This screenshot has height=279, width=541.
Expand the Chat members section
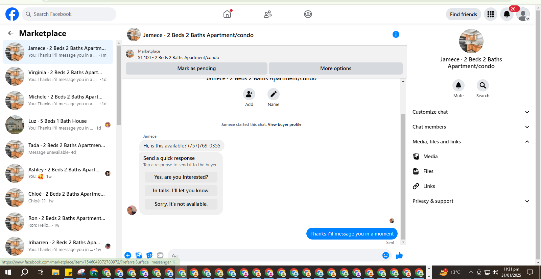[471, 127]
